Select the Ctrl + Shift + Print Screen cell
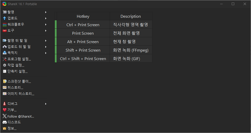The image size is (251, 133). coord(83,59)
